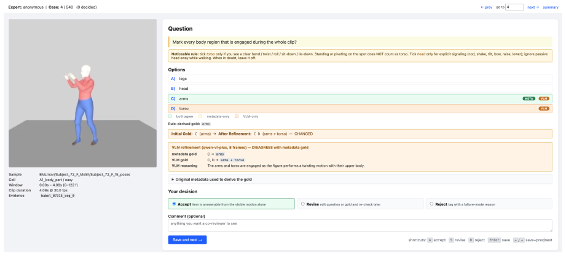This screenshot has height=256, width=566.
Task: Expand Original metadata used to derive the gold
Action: 360,179
